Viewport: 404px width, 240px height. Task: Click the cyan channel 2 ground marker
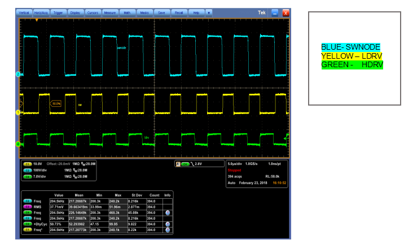(18, 75)
